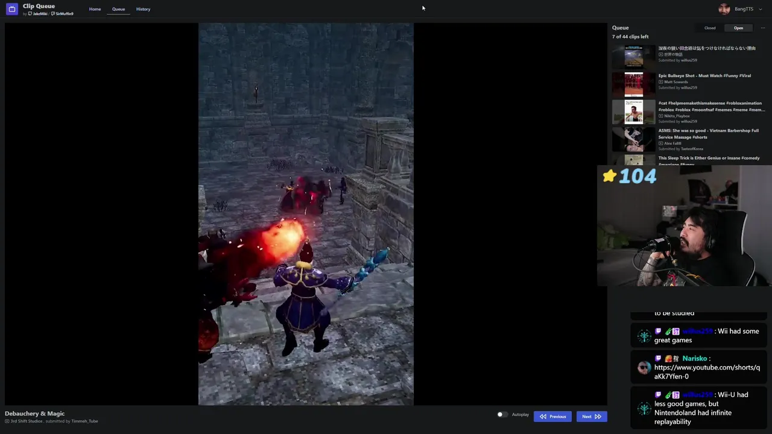Click the Clip Queue purple logo icon

pos(12,9)
